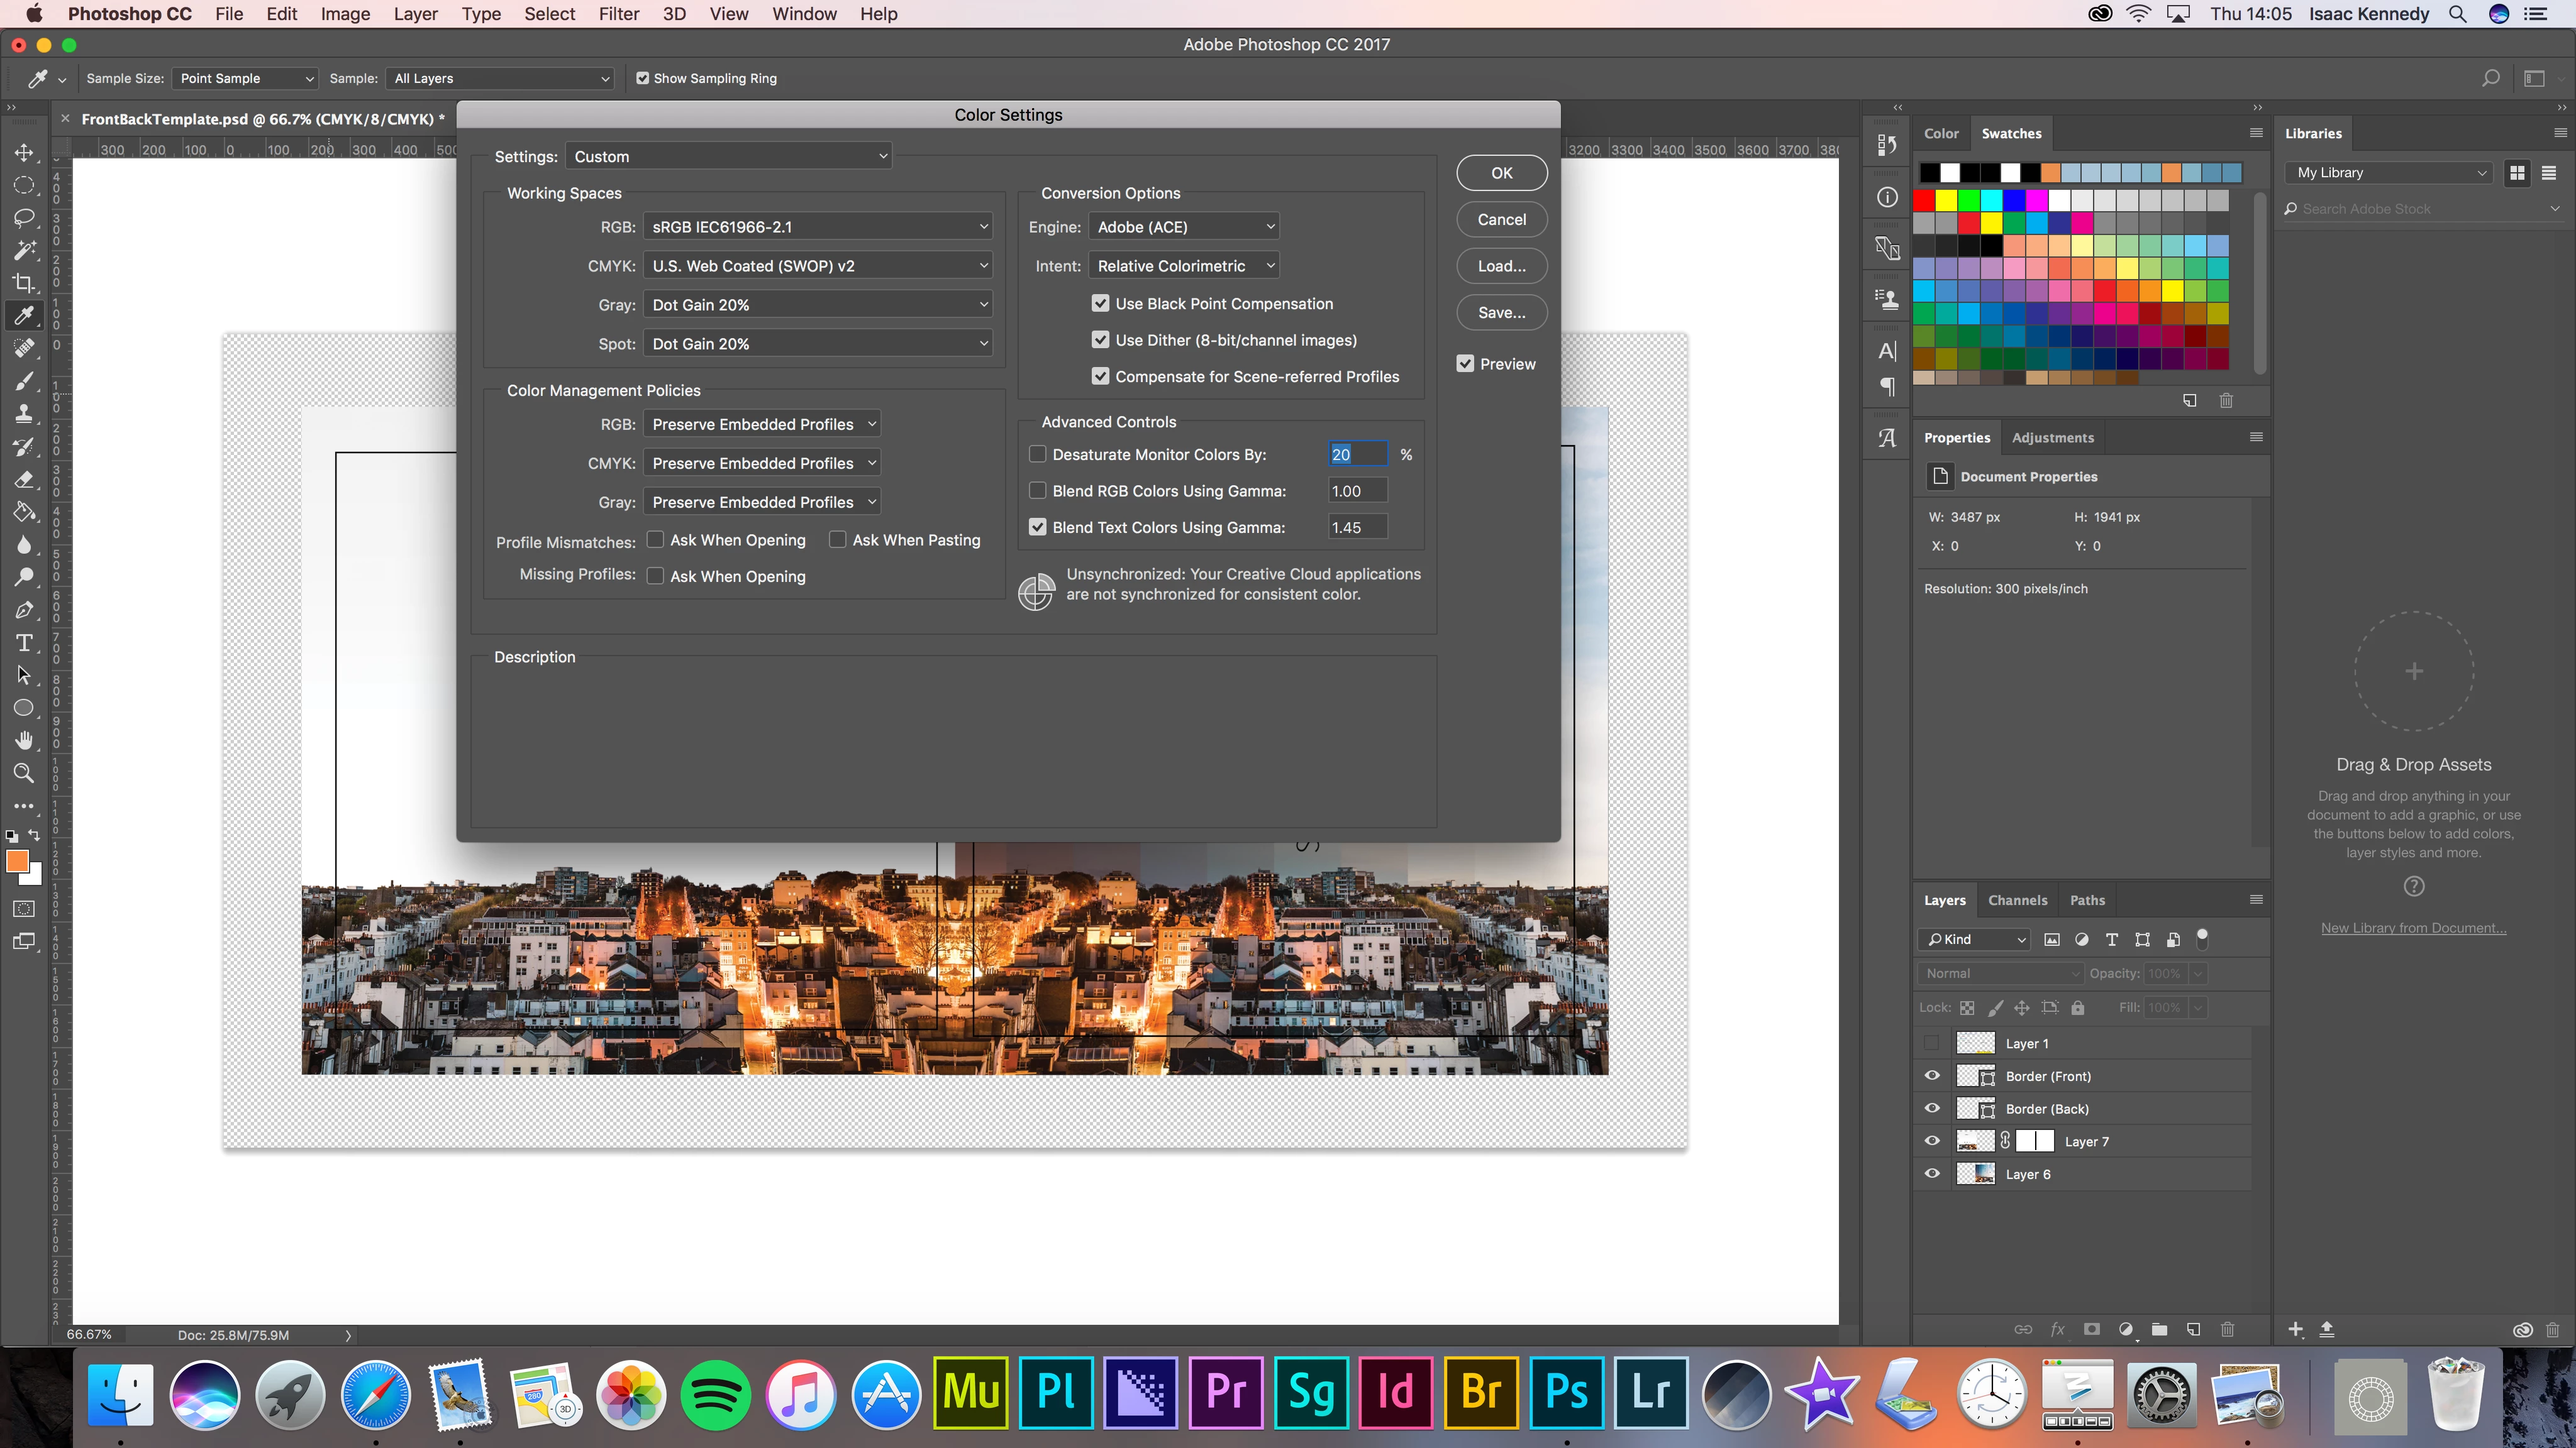Open the CMYK working space dropdown

tap(818, 266)
